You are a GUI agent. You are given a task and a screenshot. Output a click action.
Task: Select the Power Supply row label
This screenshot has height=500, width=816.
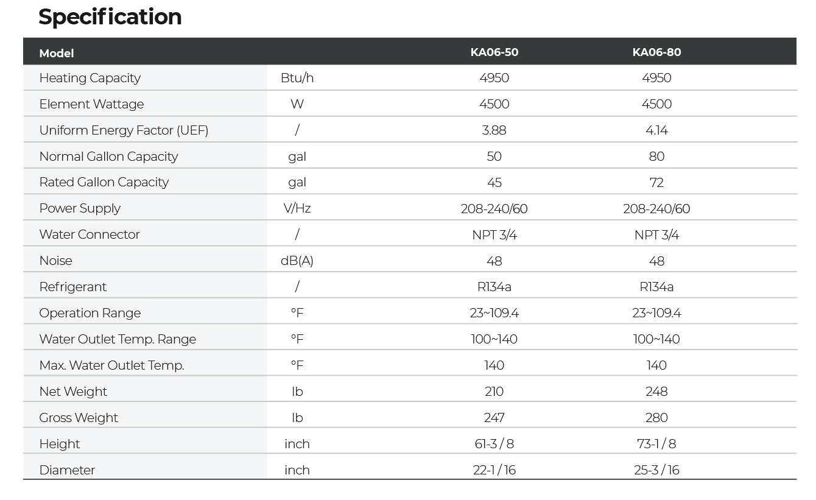click(x=80, y=208)
